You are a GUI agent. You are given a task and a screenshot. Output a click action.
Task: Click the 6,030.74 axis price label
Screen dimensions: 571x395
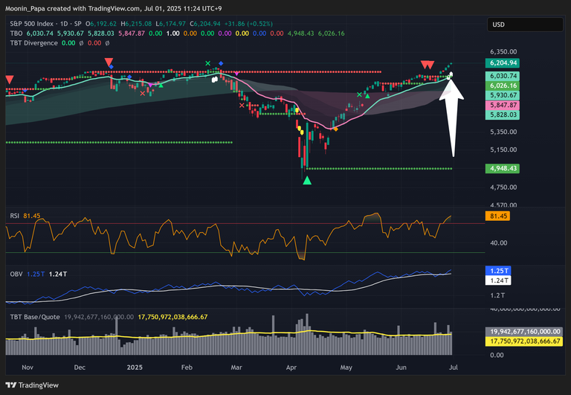coord(503,76)
